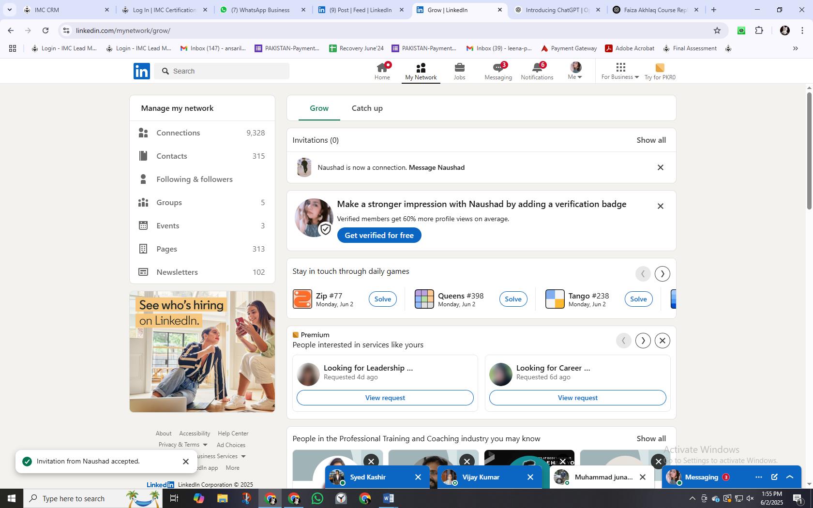
Task: Show hidden system tray icons
Action: pos(692,498)
